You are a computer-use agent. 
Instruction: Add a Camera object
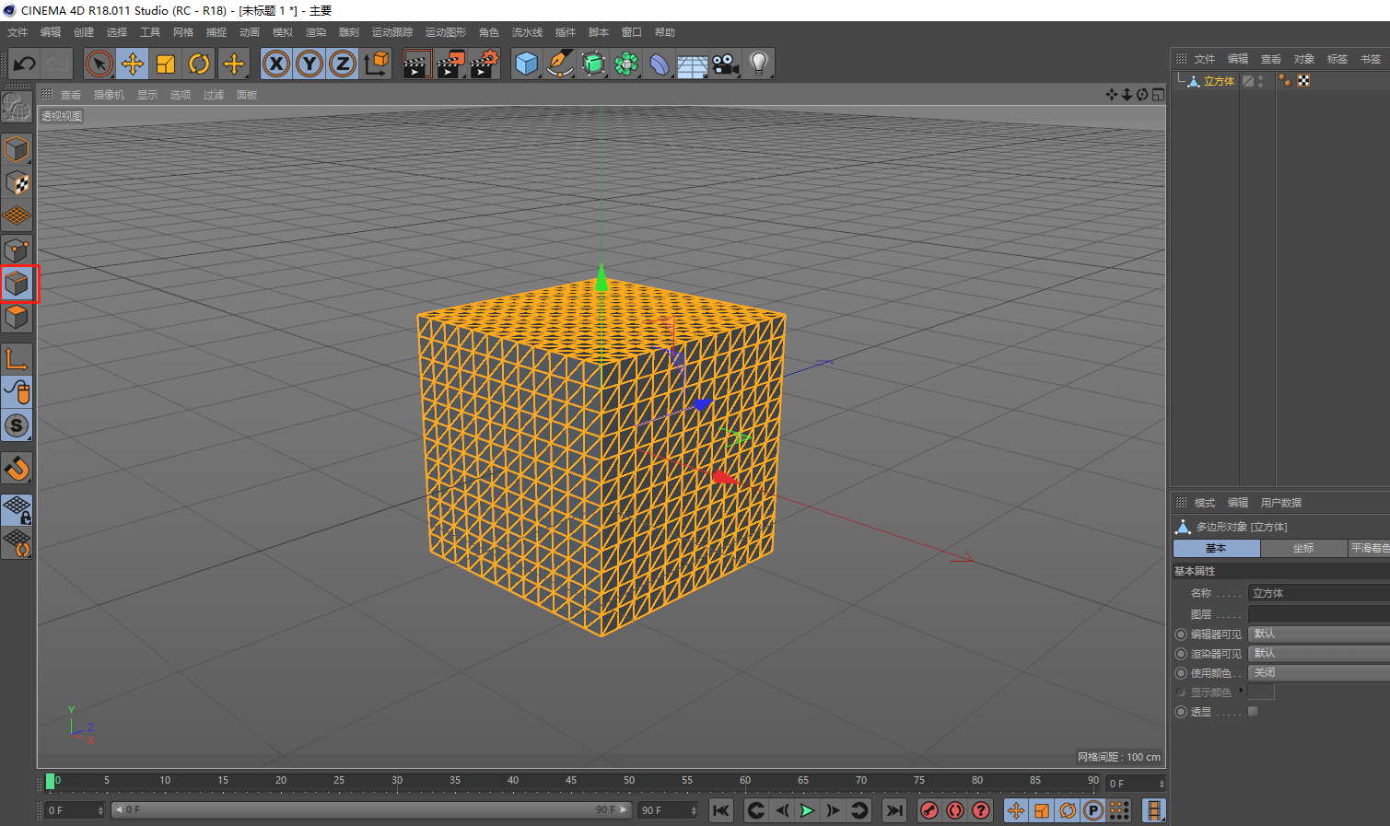[726, 64]
